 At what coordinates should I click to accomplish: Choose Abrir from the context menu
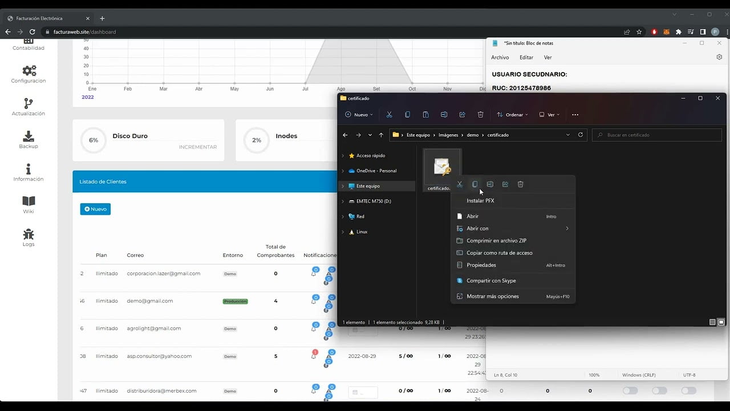pyautogui.click(x=513, y=216)
